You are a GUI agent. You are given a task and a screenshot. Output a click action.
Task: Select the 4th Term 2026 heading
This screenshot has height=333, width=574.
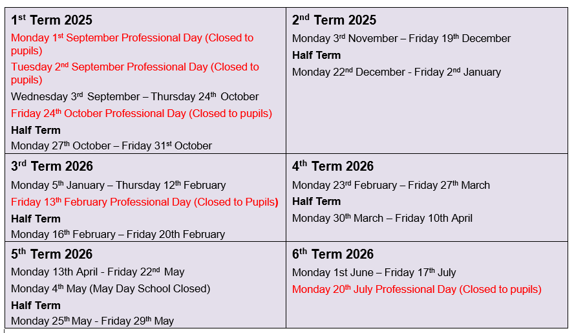[x=332, y=167]
